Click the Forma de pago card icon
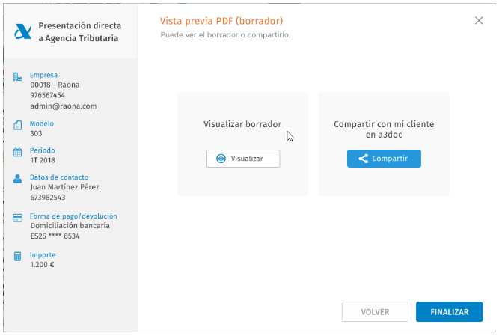This screenshot has height=336, width=502. [18, 218]
